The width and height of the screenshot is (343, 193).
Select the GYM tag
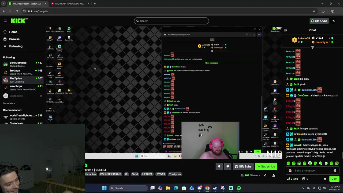pyautogui.click(x=135, y=174)
